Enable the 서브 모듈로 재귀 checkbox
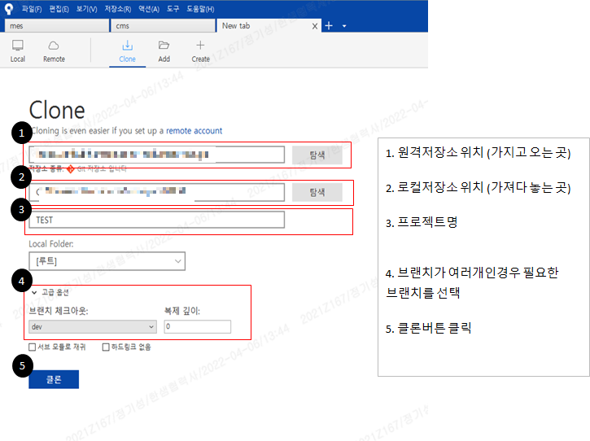This screenshot has width=590, height=441. [33, 347]
